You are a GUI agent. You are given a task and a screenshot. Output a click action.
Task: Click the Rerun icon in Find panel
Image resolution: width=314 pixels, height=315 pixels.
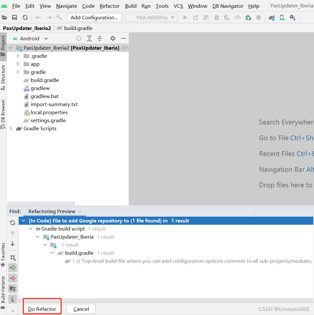point(13,222)
